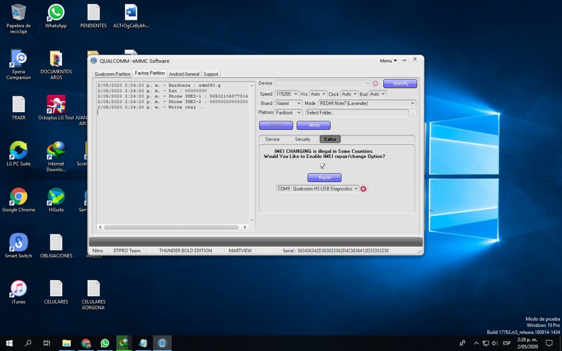Open the CELULARES GORGONA text file icon
The image size is (562, 351).
tap(94, 295)
